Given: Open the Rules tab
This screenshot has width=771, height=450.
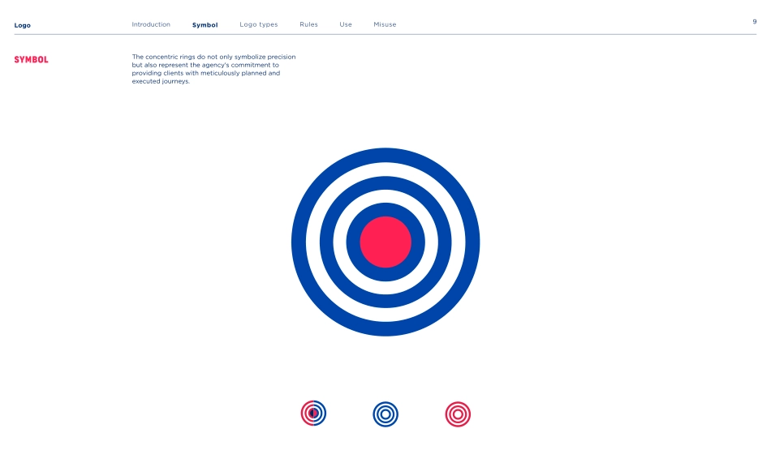Looking at the screenshot, I should (x=308, y=25).
